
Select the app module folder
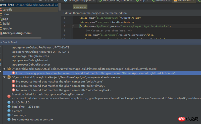pyautogui.click(x=6, y=19)
